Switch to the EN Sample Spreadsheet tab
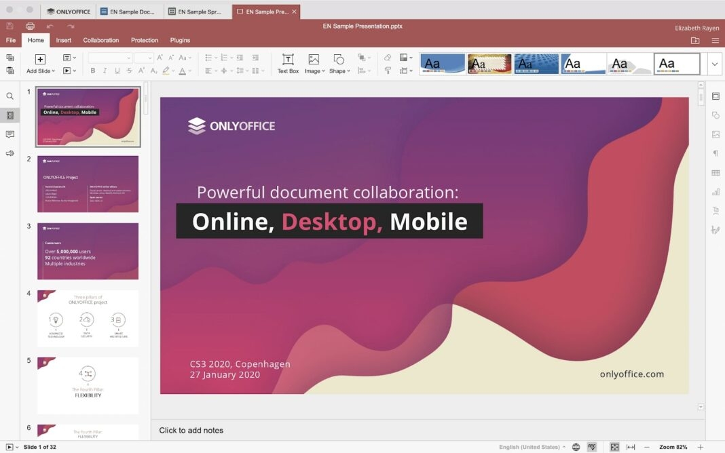This screenshot has width=725, height=453. 198,11
